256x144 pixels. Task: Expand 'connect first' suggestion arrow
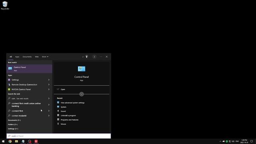(x=49, y=111)
